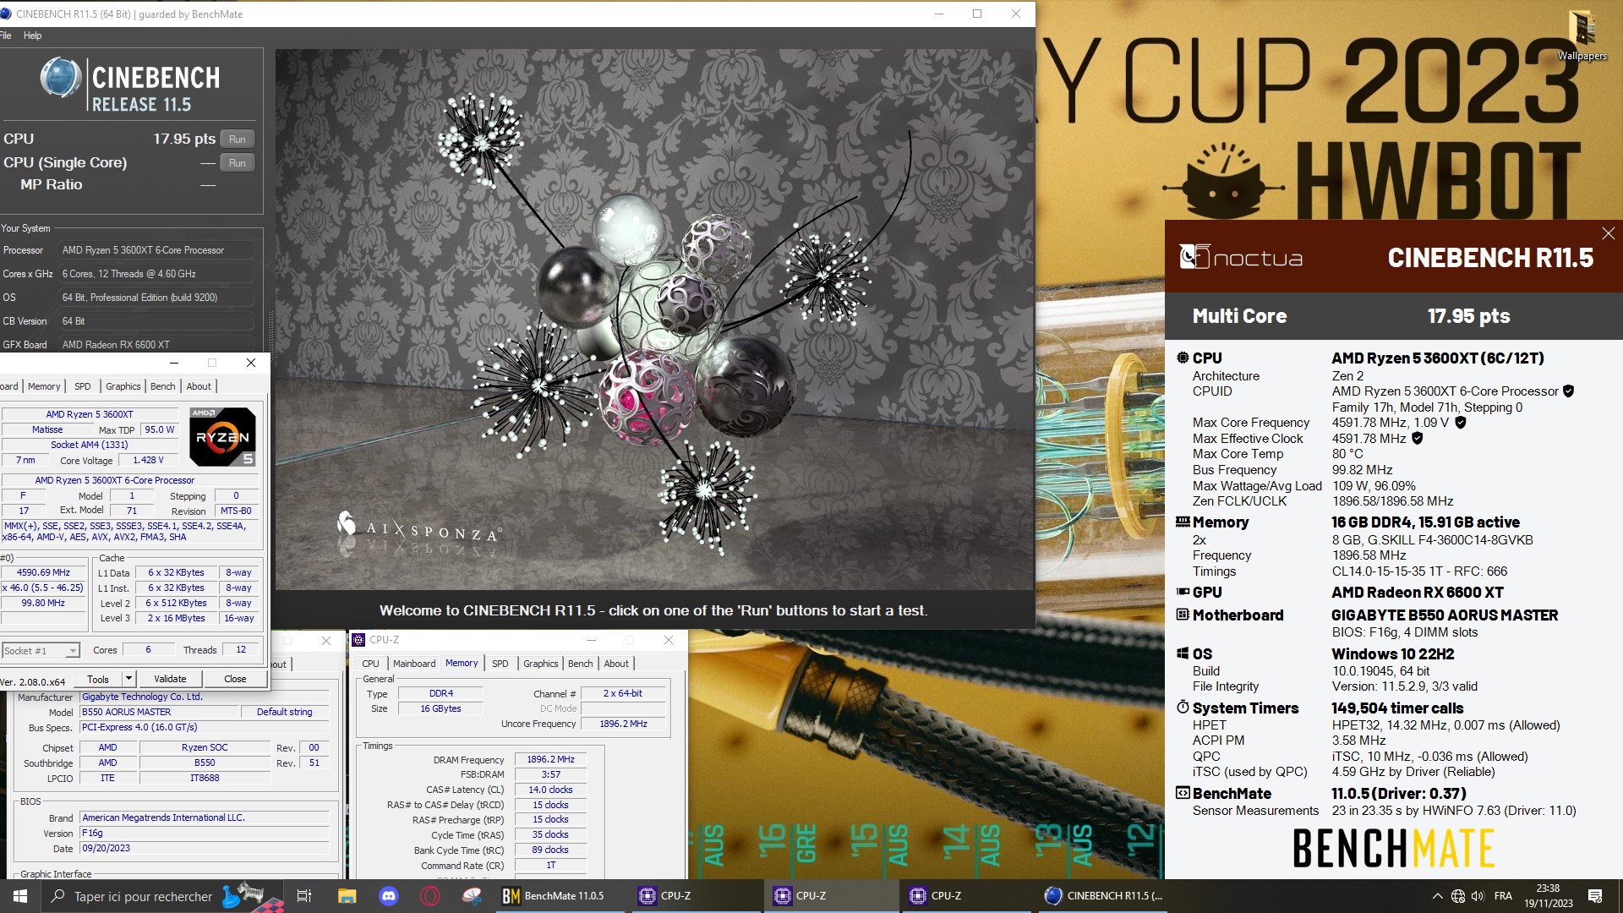Viewport: 1623px width, 913px height.
Task: Launch File Explorer from the taskbar
Action: pos(347,896)
